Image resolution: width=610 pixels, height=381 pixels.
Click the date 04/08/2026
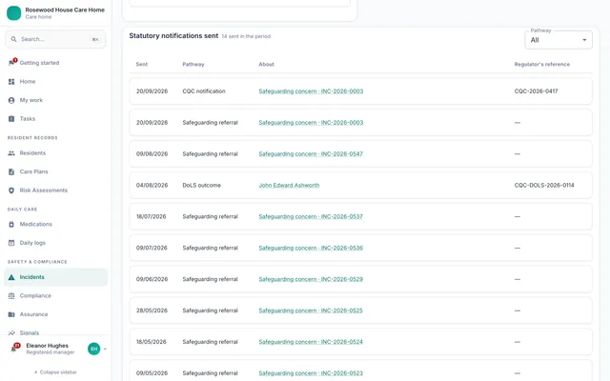(x=152, y=185)
